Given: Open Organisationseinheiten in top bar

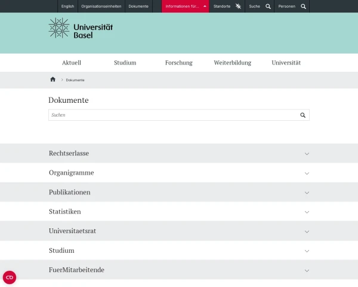Looking at the screenshot, I should (x=101, y=7).
